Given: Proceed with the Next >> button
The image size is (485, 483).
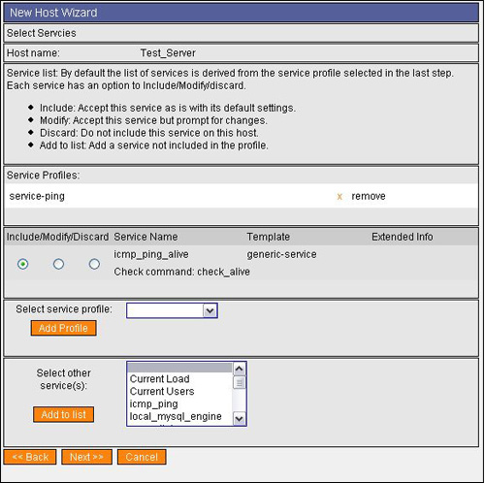Looking at the screenshot, I should point(86,457).
